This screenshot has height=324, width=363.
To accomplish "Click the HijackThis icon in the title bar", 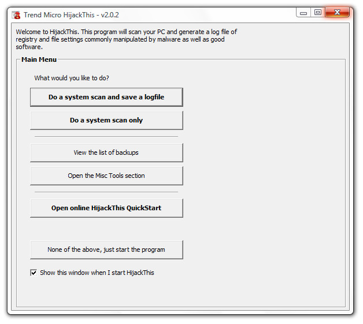I will click(16, 15).
